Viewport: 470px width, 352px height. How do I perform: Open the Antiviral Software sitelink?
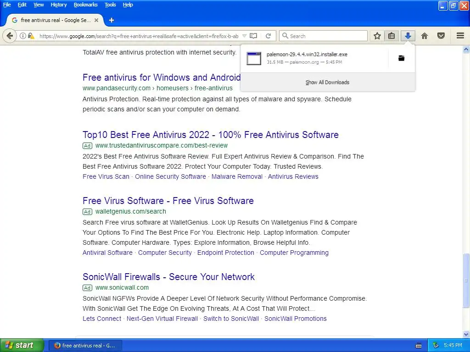point(107,253)
